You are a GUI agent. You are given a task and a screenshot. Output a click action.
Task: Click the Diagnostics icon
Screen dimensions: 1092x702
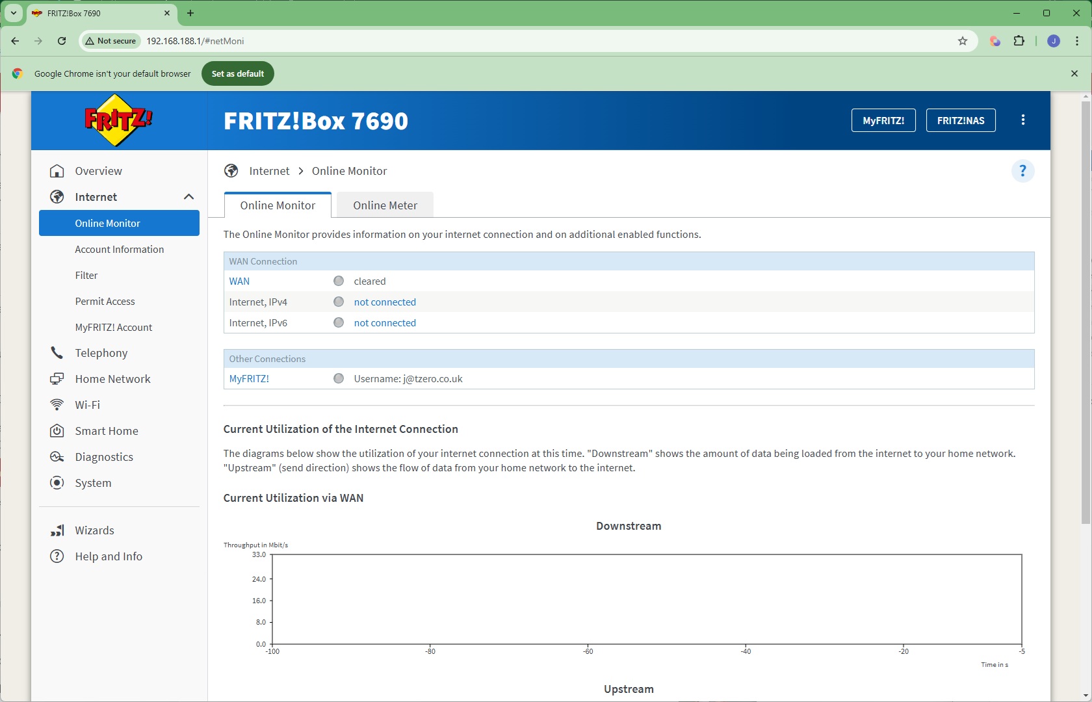point(57,457)
